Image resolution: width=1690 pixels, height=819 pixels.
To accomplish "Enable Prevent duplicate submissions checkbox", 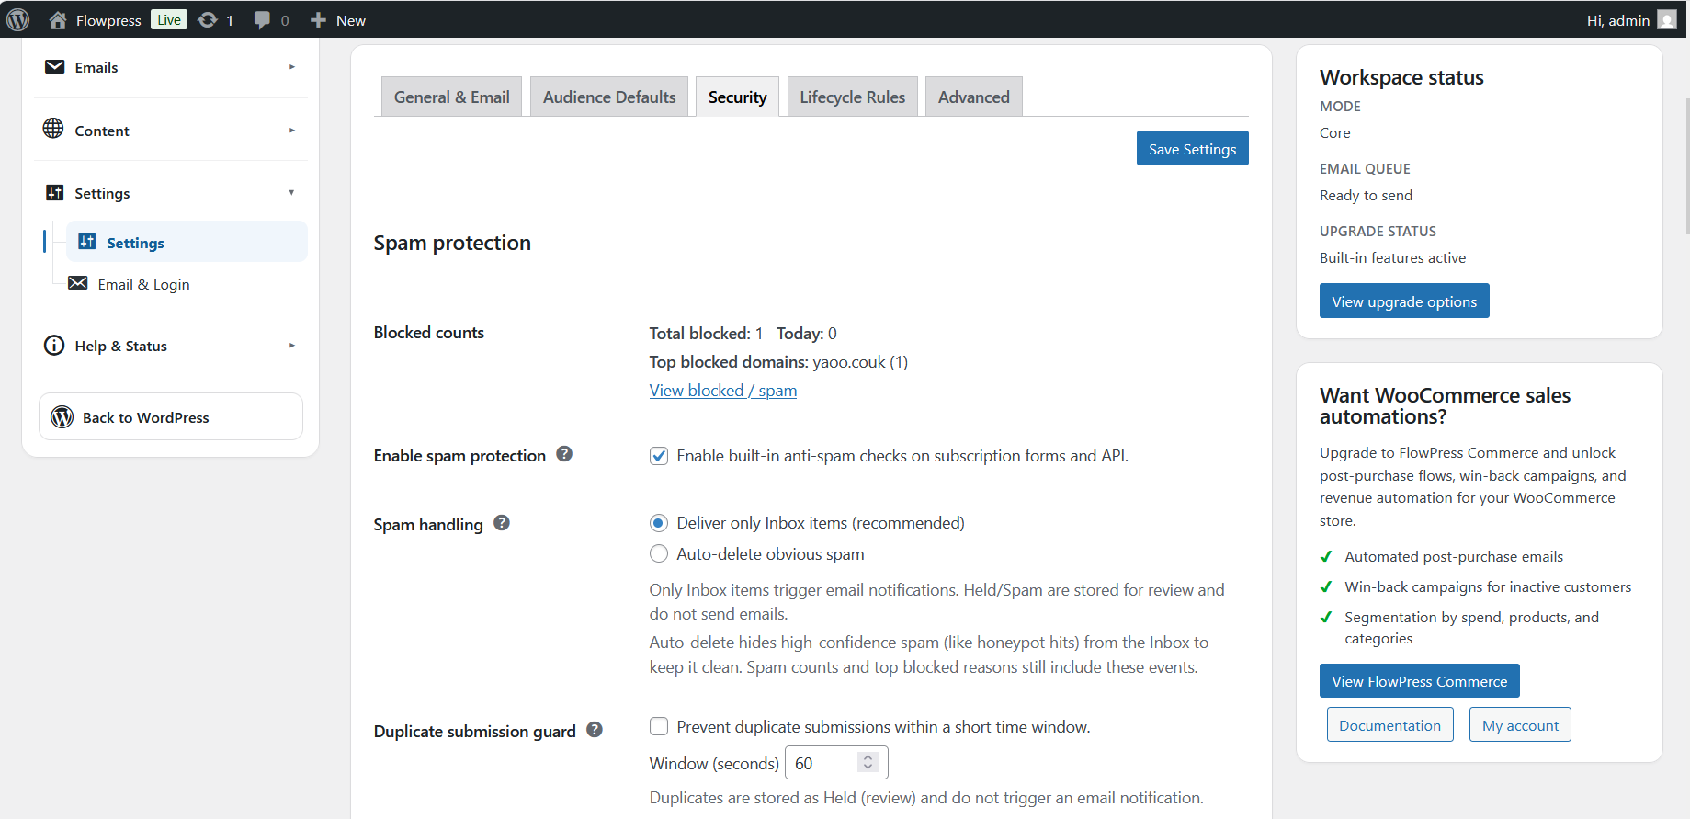I will click(659, 727).
